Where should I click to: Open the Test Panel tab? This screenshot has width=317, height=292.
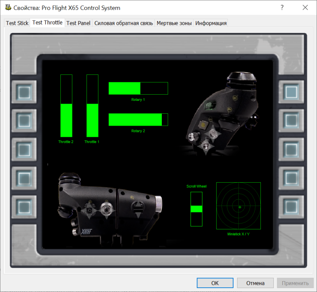[78, 23]
